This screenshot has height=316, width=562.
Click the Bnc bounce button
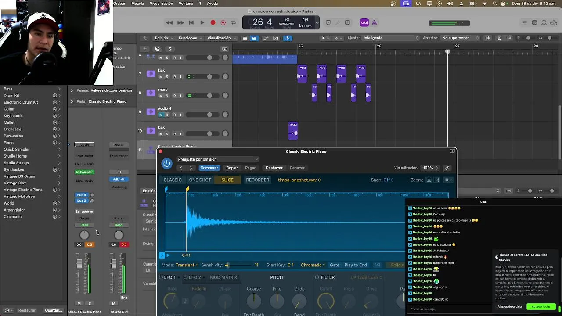124,298
